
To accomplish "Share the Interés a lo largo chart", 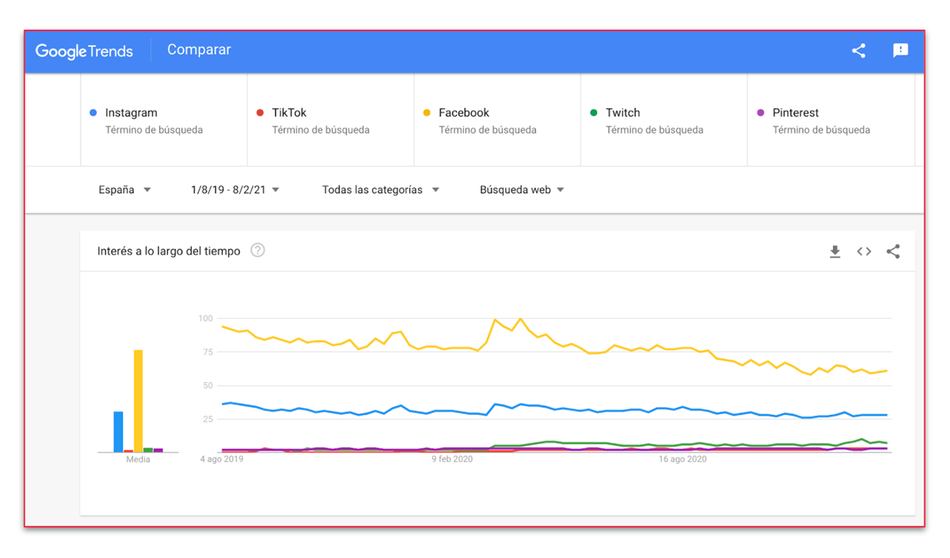I will tap(893, 252).
